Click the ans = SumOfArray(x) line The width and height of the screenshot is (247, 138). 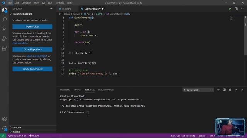(82, 63)
